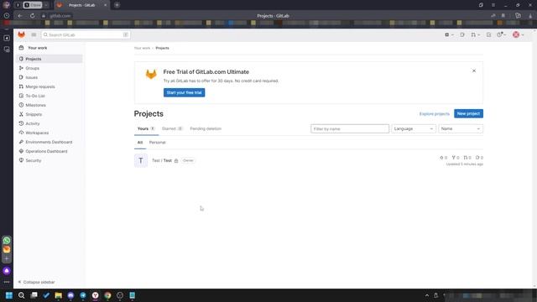Click Start your free trial button
537x302 pixels.
click(185, 93)
